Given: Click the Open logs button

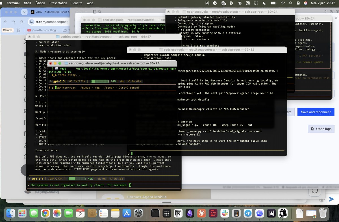Looking at the screenshot, I should tap(321, 129).
